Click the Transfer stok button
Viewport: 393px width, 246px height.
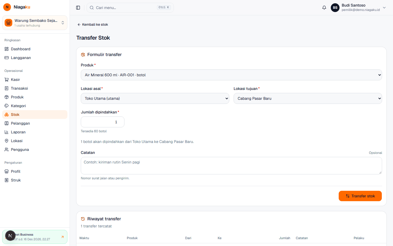click(360, 196)
